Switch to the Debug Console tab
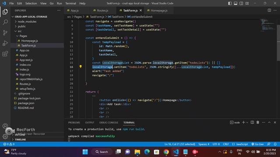 point(109,123)
